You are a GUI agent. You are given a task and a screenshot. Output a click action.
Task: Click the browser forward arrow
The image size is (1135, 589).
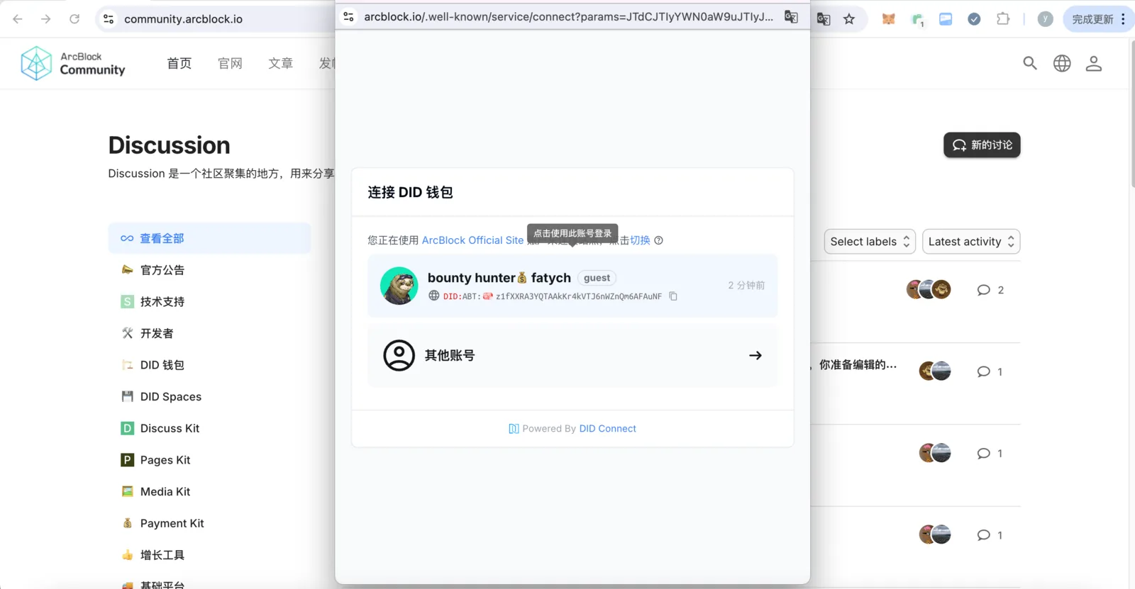click(46, 19)
